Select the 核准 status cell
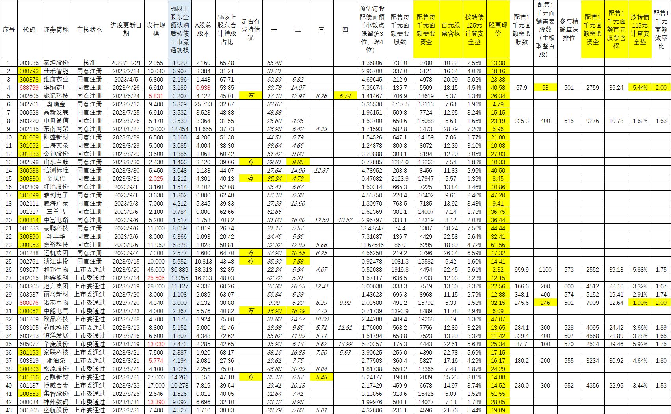Viewport: 671px width, 414px height. 89,63
